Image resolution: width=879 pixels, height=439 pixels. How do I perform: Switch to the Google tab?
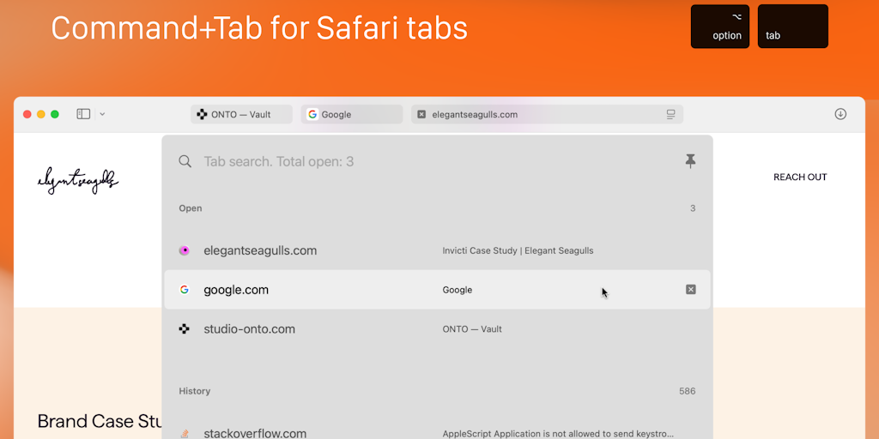pyautogui.click(x=350, y=114)
